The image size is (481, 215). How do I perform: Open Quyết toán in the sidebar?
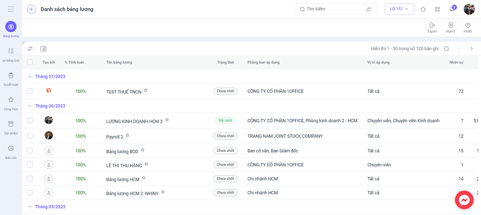[x=11, y=79]
